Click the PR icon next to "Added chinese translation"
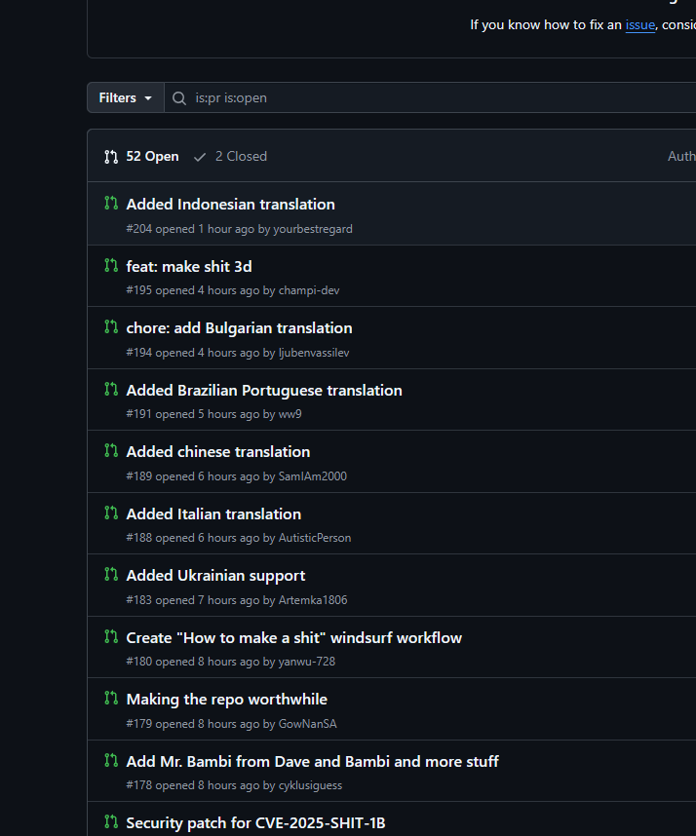This screenshot has height=836, width=696. 111,451
